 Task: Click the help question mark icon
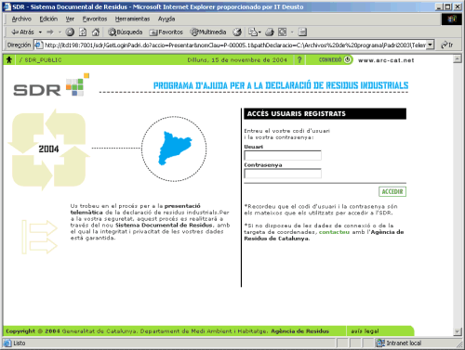point(299,59)
